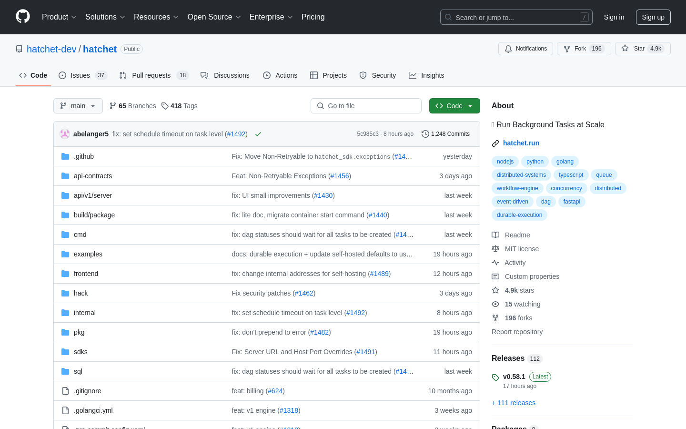Image resolution: width=686 pixels, height=429 pixels.
Task: Expand the Solutions menu
Action: tap(105, 17)
